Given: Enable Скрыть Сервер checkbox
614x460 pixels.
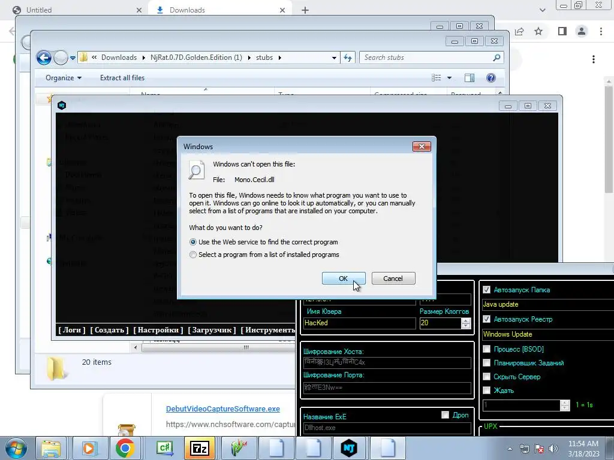Looking at the screenshot, I should click(486, 377).
